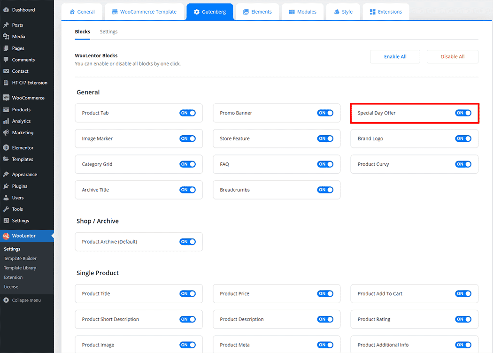The width and height of the screenshot is (493, 353).
Task: Click the Posts pin icon
Action: [6, 25]
